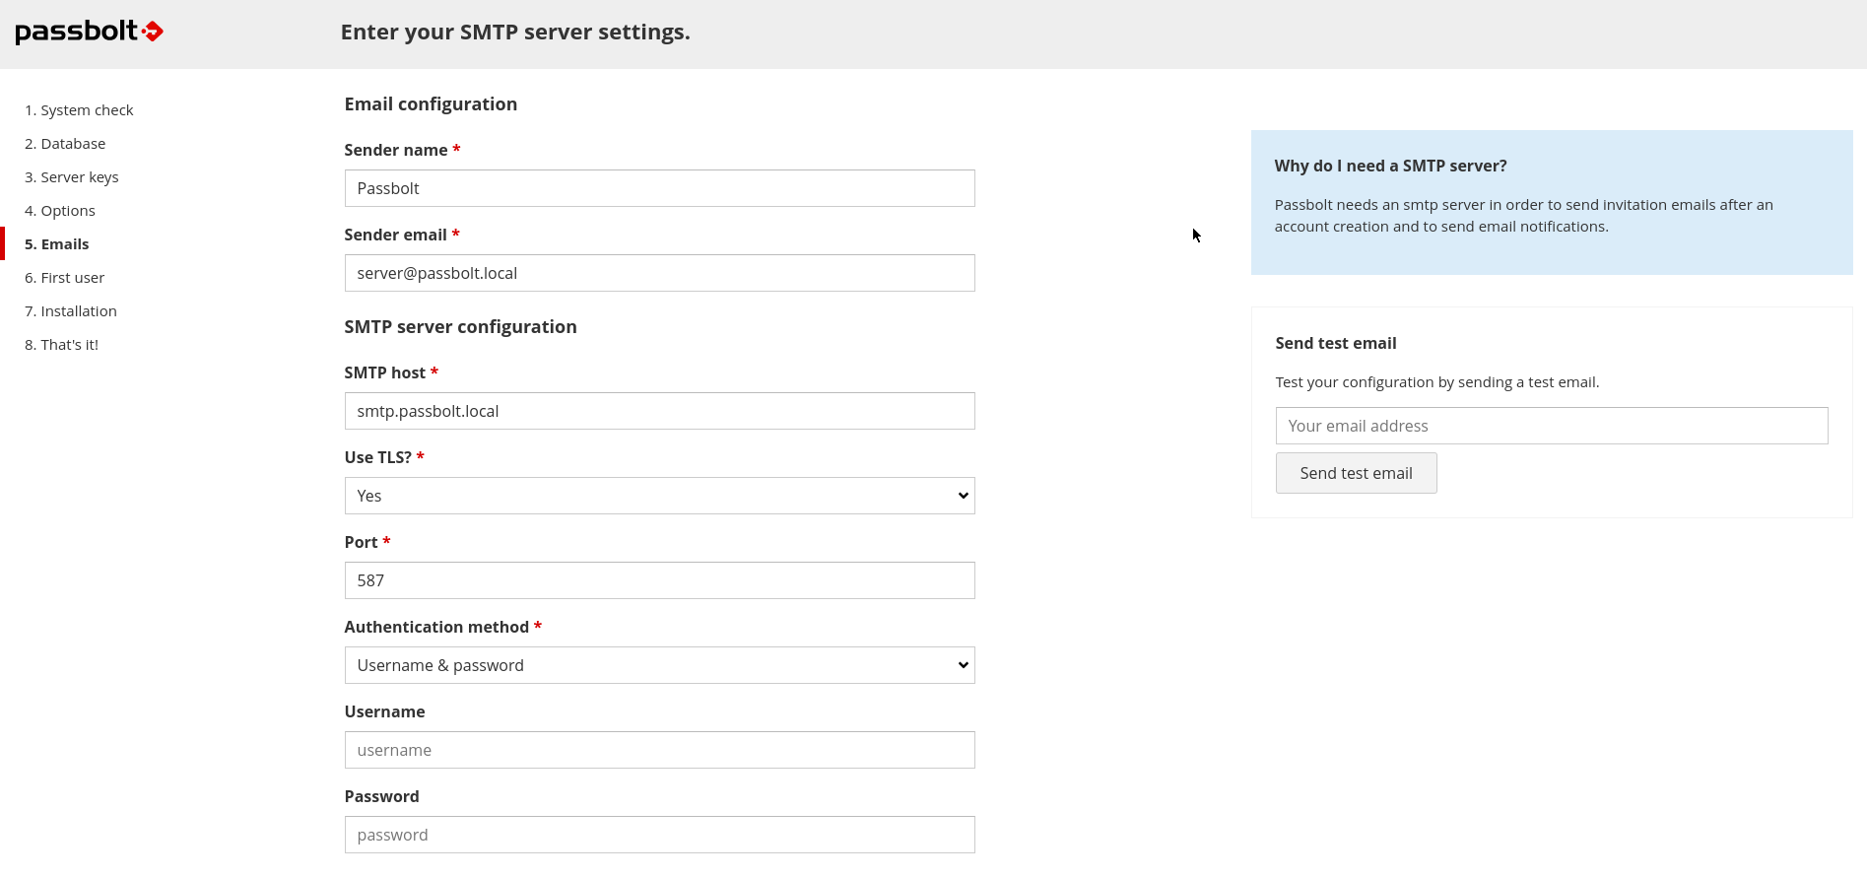Open the Use TLS dropdown

(x=659, y=496)
